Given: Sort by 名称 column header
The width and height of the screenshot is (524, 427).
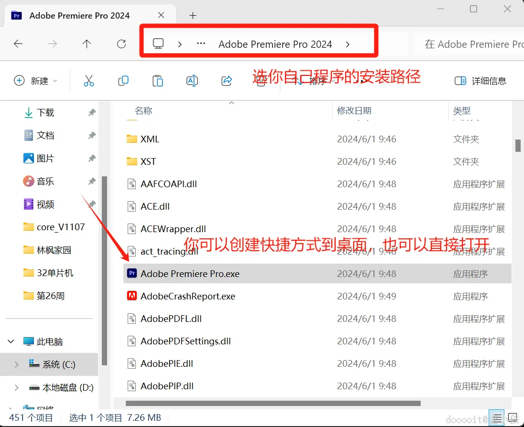Looking at the screenshot, I should (143, 110).
